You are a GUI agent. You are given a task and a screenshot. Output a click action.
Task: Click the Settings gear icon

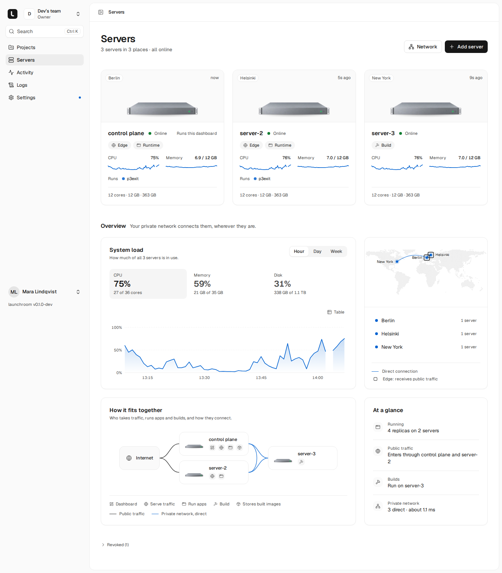point(11,98)
